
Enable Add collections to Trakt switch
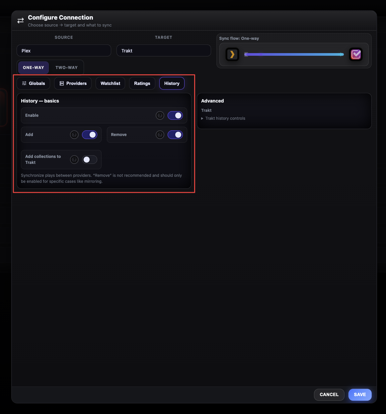coord(90,160)
